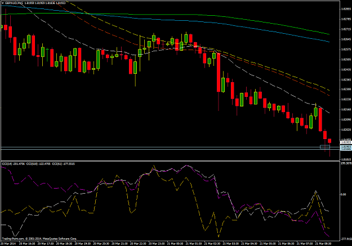This screenshot has width=352, height=246.
Task: Click the 1.82435 price scale value
Action: pyautogui.click(x=346, y=70)
